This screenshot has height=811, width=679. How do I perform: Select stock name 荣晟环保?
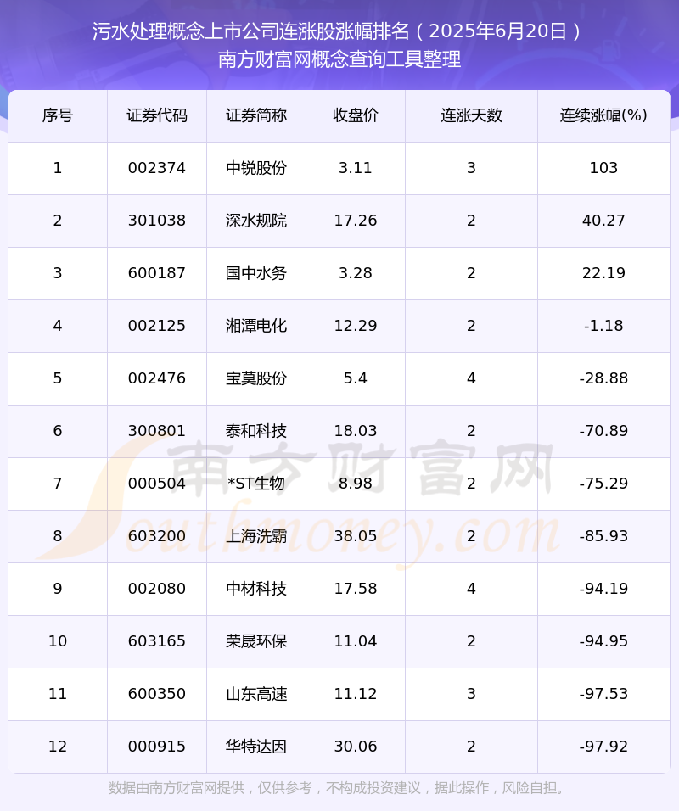(256, 641)
